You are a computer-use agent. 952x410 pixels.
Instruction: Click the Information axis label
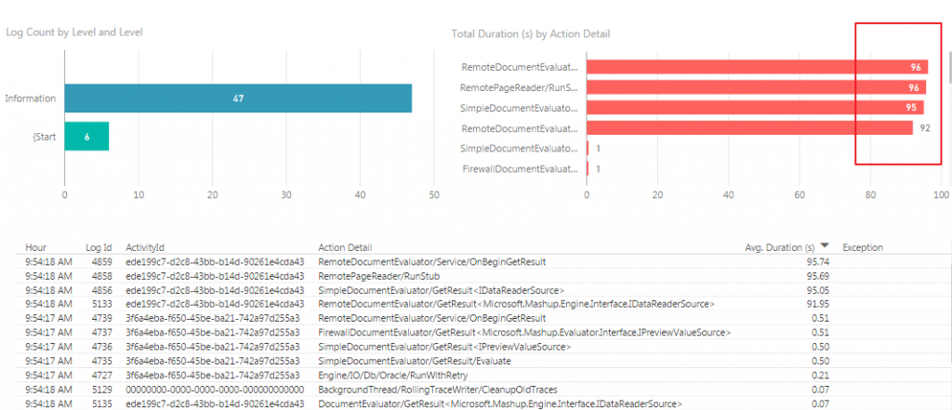click(x=31, y=99)
